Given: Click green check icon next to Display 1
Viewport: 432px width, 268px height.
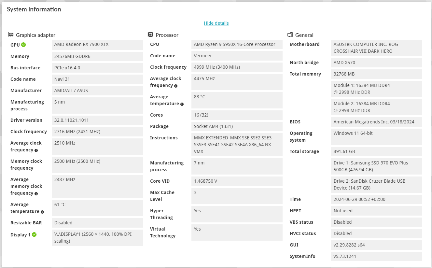Looking at the screenshot, I should click(x=34, y=234).
